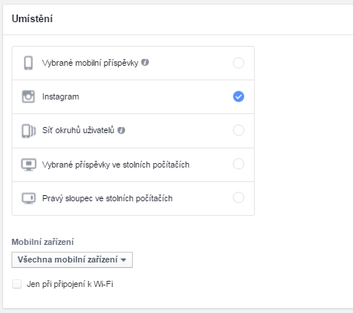
Task: Enable Vybrané příspěvky ve stolních počítačích circle
Action: (239, 164)
